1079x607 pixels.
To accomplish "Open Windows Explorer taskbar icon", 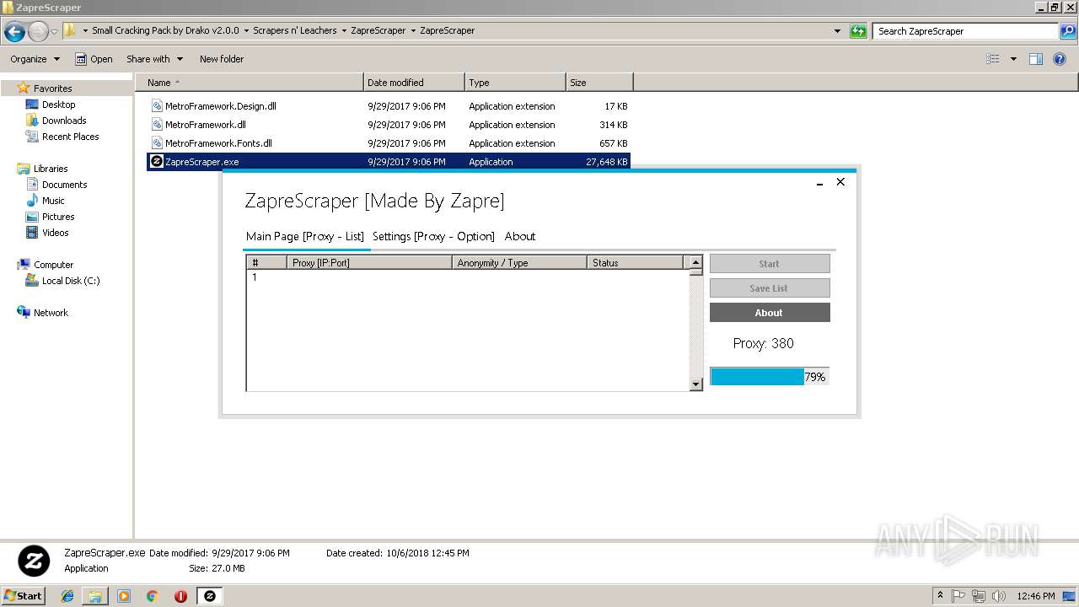I will tap(95, 596).
